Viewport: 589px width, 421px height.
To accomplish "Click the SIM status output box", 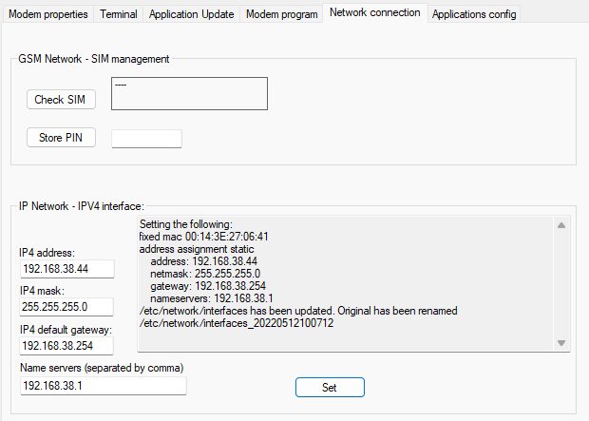I will [189, 93].
